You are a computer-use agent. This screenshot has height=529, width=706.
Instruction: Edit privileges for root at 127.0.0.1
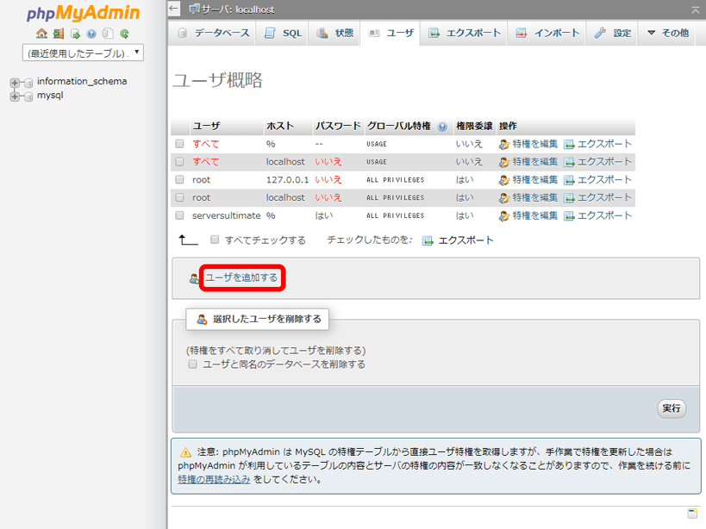tap(528, 180)
